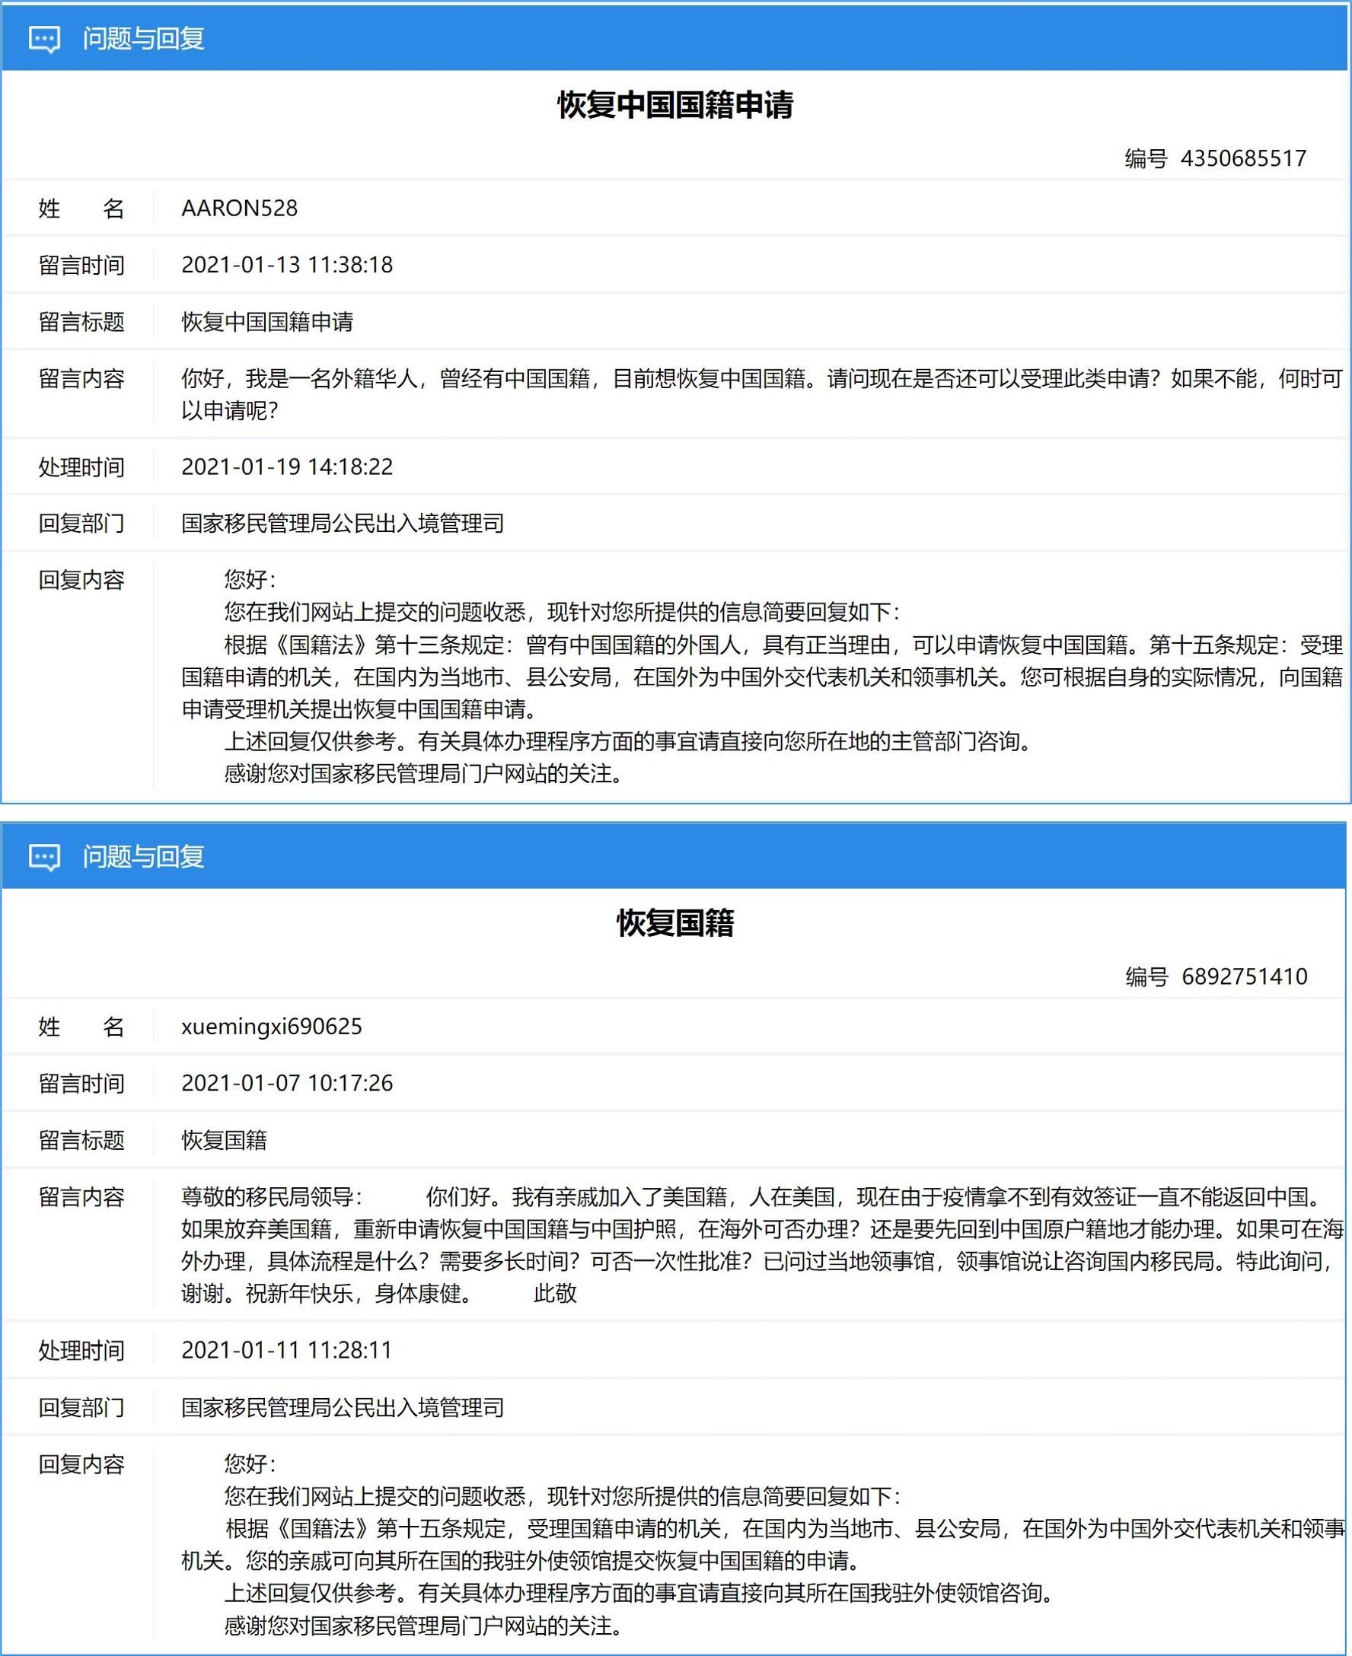Click processing time 2021-01-19 14:18:22
This screenshot has height=1656, width=1352.
coord(286,467)
